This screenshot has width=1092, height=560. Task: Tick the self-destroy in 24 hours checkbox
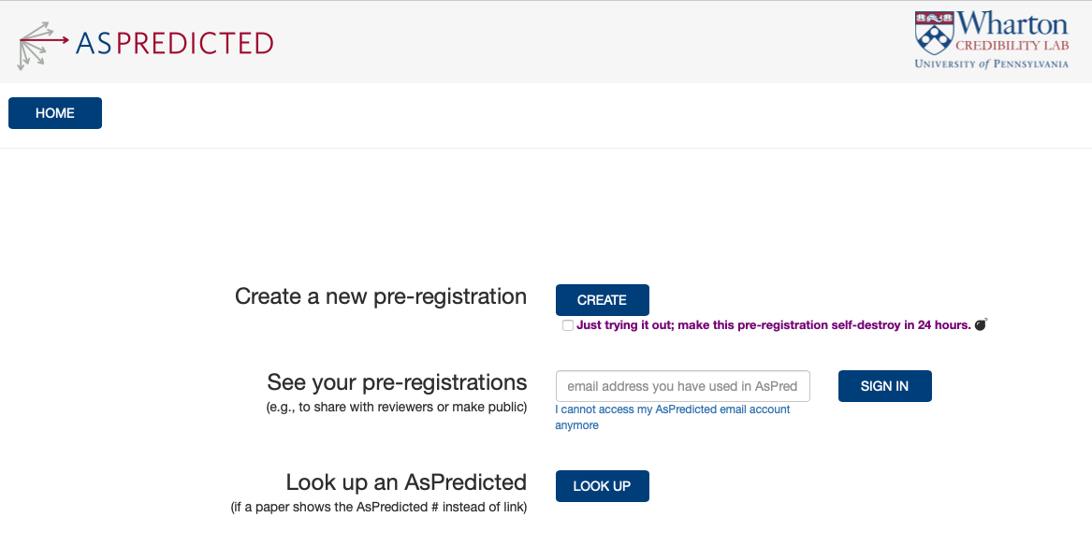[568, 325]
